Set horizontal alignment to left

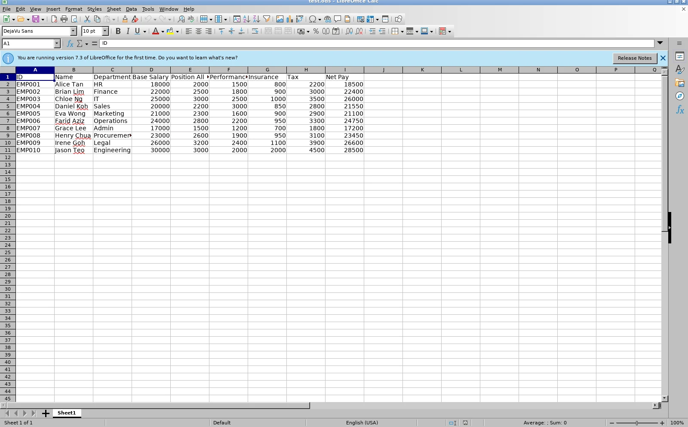click(189, 31)
